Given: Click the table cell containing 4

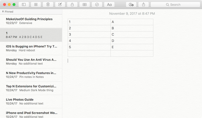Looking at the screenshot, I should point(89,41).
